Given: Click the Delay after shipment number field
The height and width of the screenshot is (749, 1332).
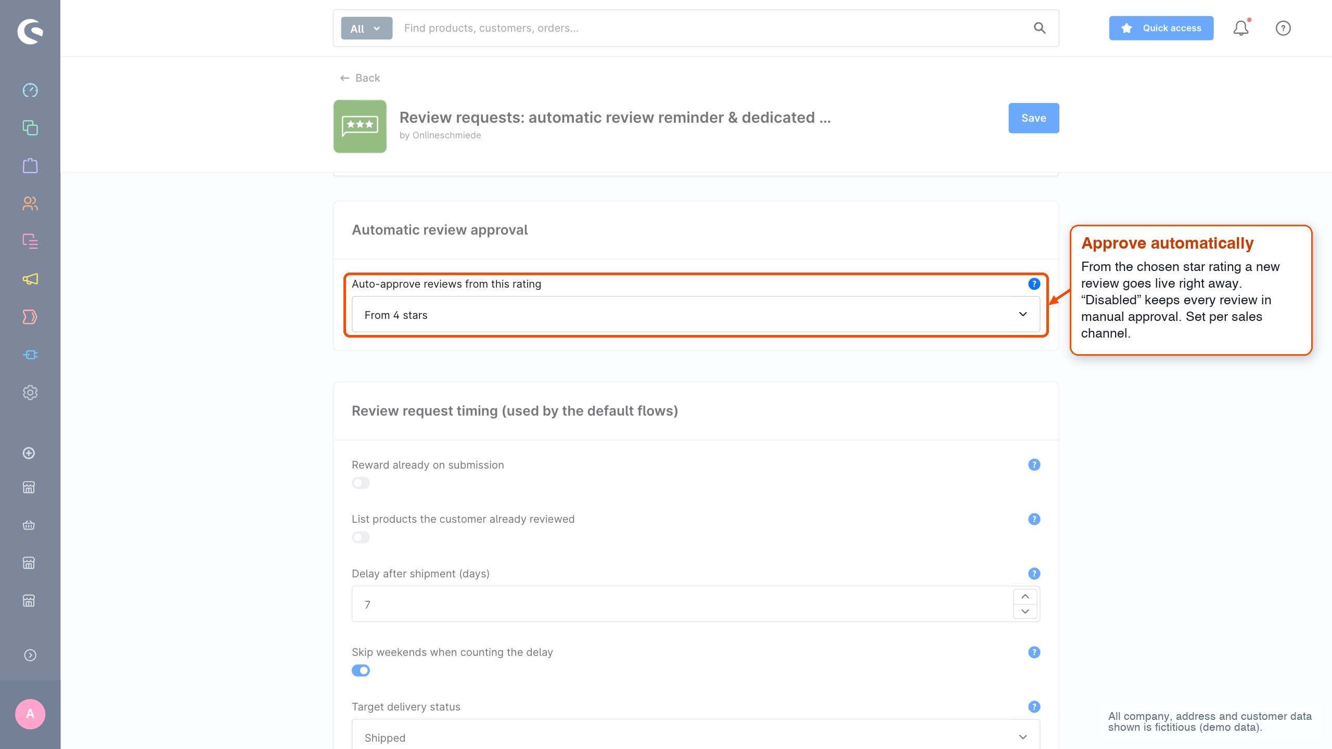Looking at the screenshot, I should click(682, 604).
